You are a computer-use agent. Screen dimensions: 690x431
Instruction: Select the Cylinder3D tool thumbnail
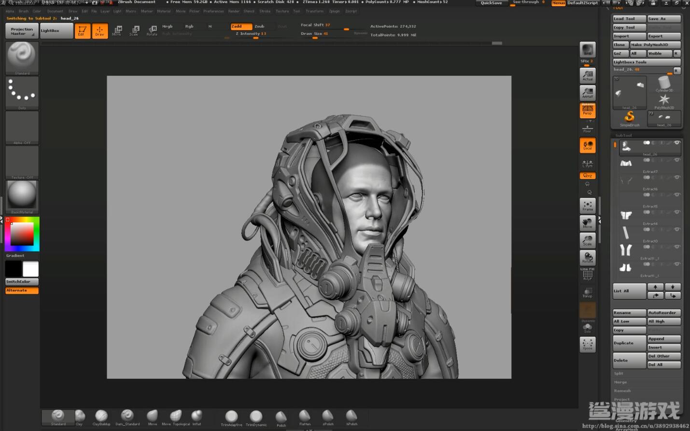click(664, 84)
